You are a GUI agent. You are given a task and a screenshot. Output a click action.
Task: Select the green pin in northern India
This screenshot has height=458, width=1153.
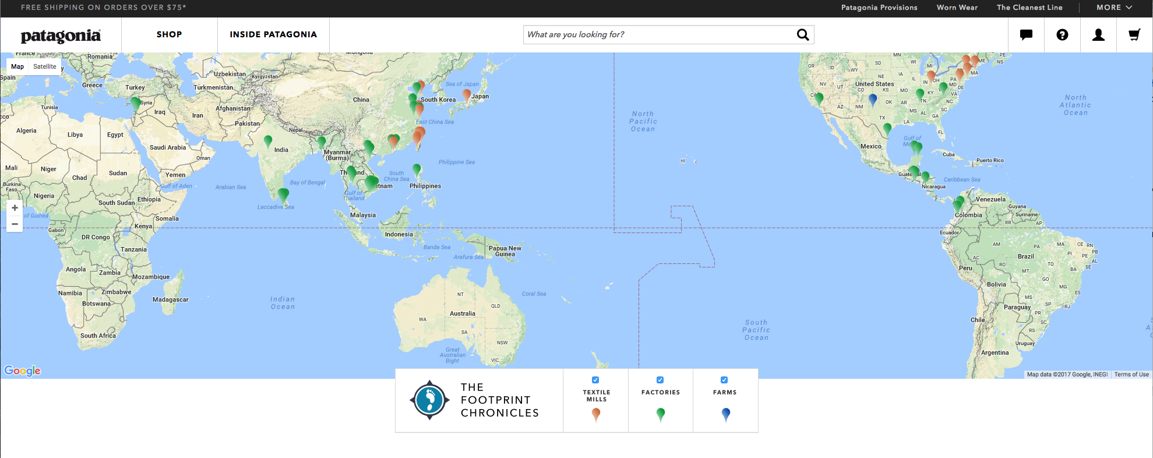[268, 141]
